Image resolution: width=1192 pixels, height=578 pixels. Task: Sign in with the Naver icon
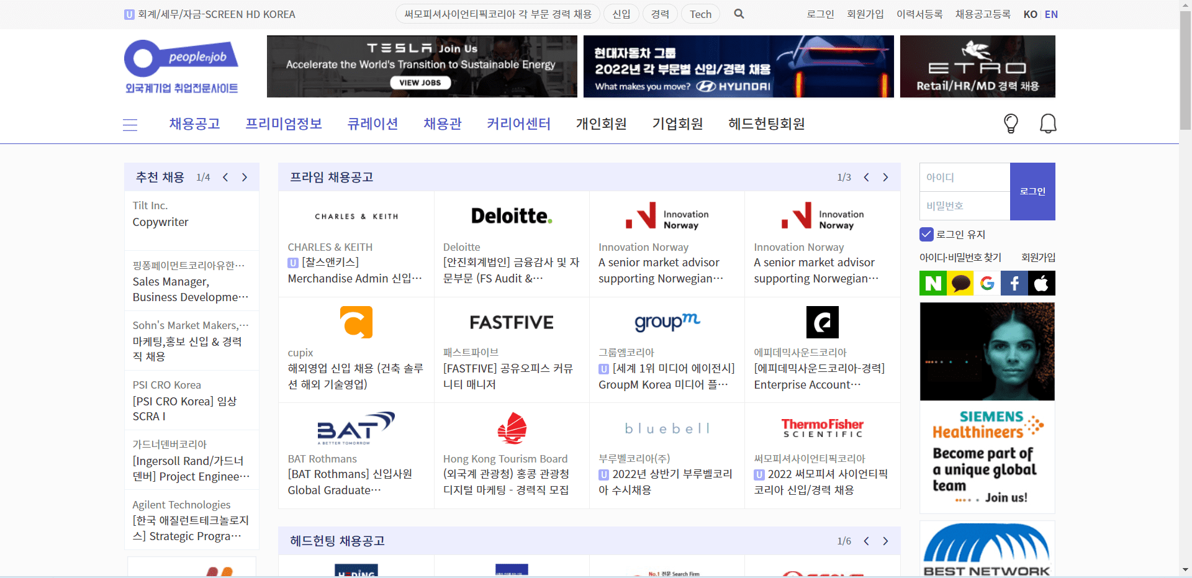coord(932,283)
